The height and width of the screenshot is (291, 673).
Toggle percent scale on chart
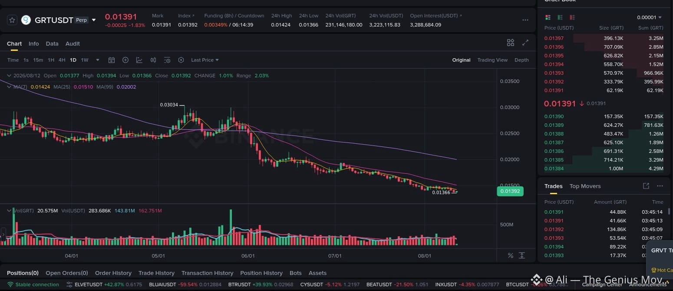tap(511, 255)
